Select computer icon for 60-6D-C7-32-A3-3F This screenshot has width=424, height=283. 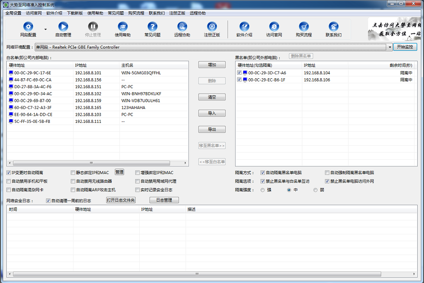11,108
